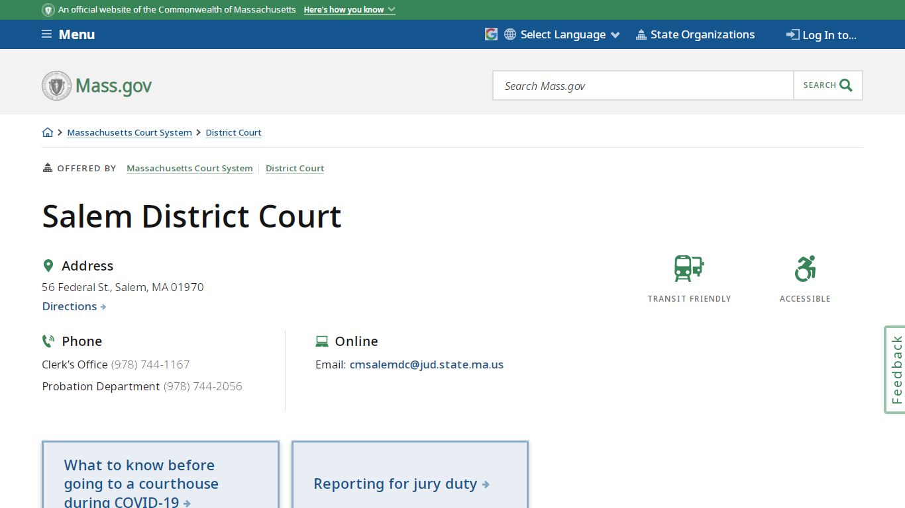Open Offered By Massachusetts Court System link
The image size is (905, 508).
pos(189,168)
